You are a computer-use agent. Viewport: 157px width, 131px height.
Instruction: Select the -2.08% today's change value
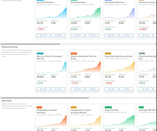142,29
